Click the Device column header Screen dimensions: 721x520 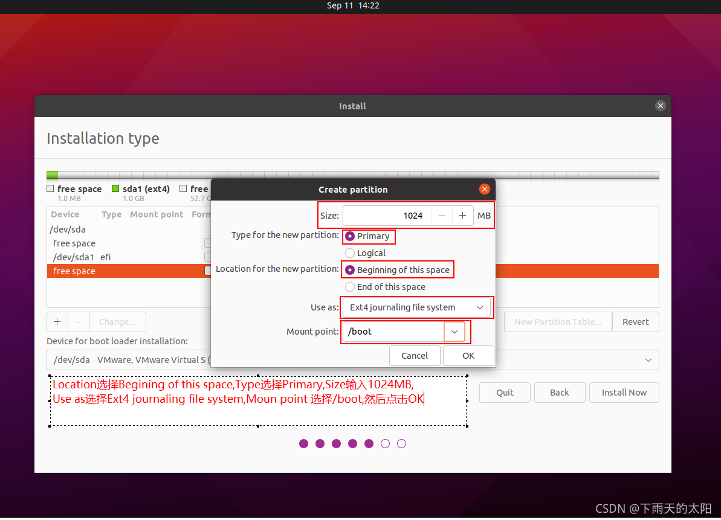click(65, 214)
